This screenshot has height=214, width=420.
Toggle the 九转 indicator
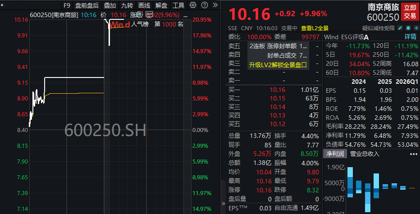tap(127, 5)
